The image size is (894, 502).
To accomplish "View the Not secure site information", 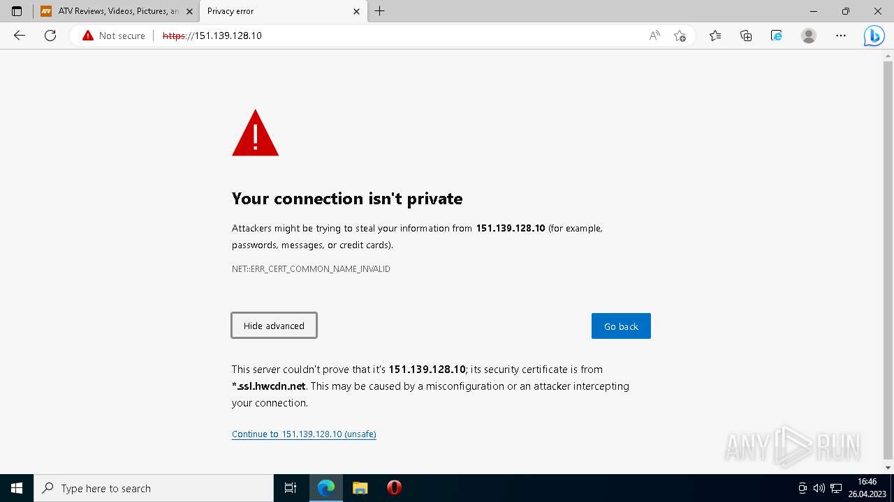I will tap(114, 36).
